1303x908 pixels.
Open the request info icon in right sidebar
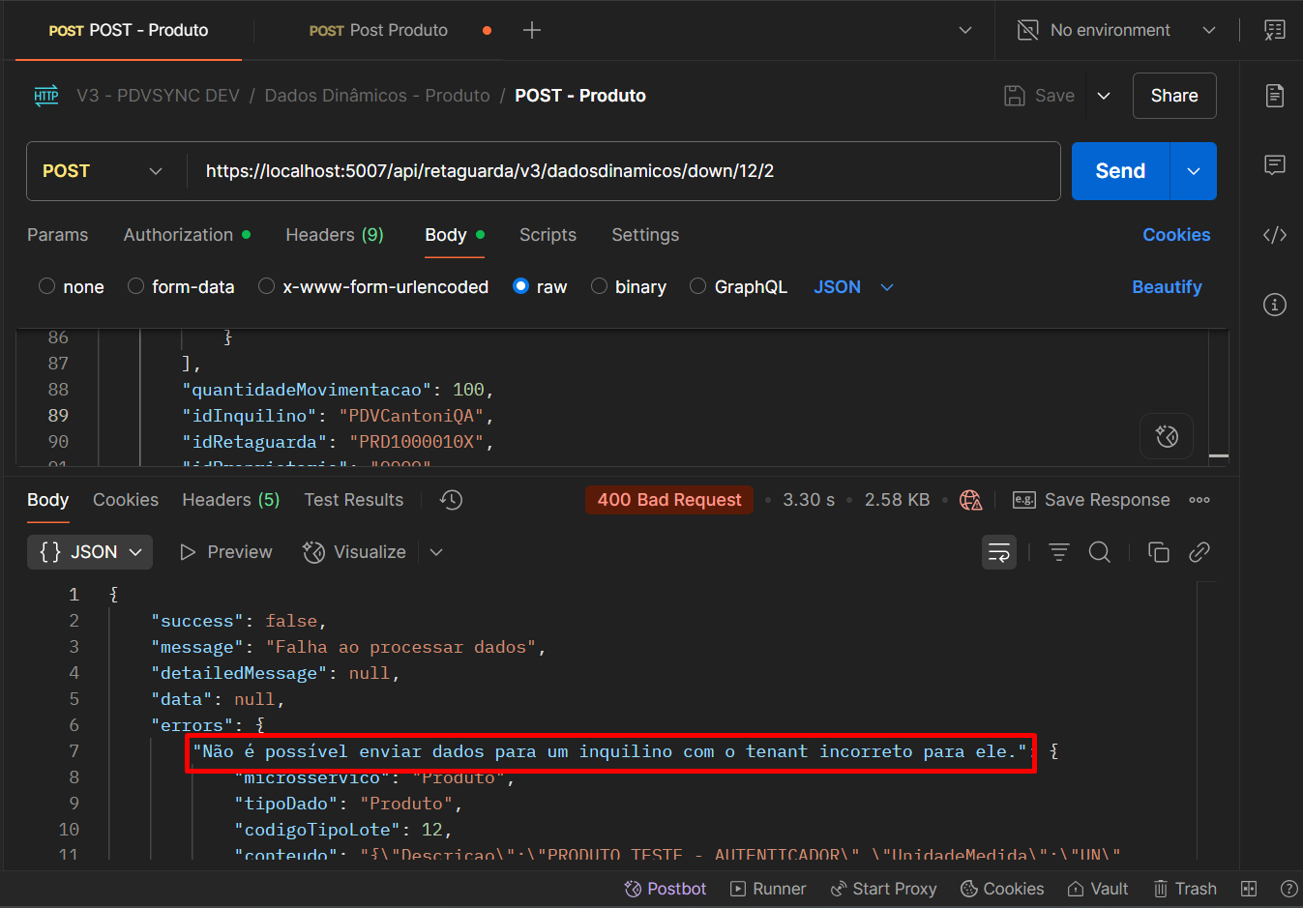1275,305
